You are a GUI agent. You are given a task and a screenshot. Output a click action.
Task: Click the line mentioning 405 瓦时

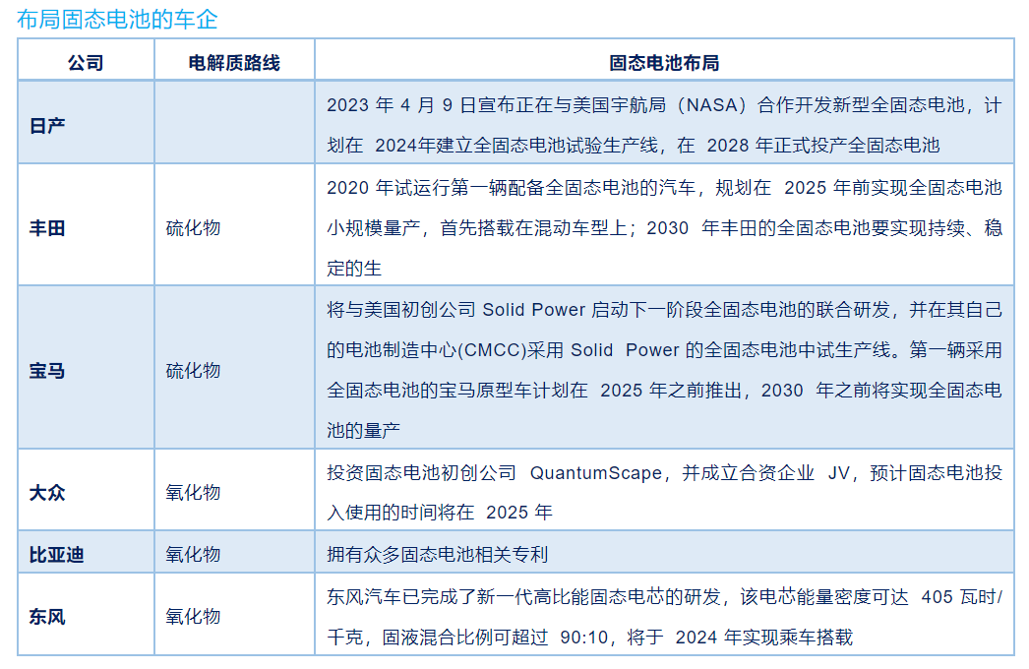[664, 597]
